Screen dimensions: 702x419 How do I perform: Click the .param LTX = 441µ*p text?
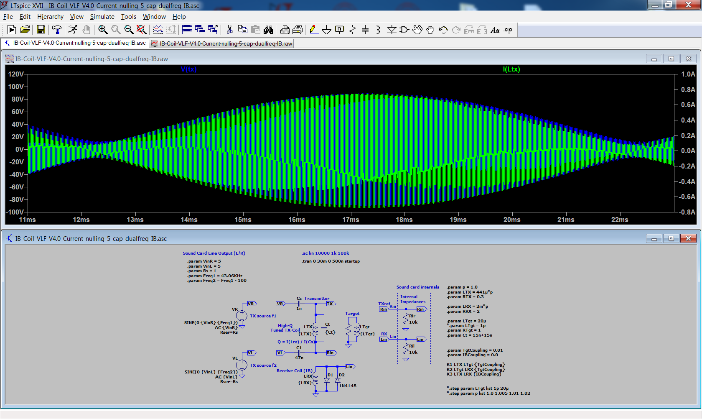coord(470,292)
